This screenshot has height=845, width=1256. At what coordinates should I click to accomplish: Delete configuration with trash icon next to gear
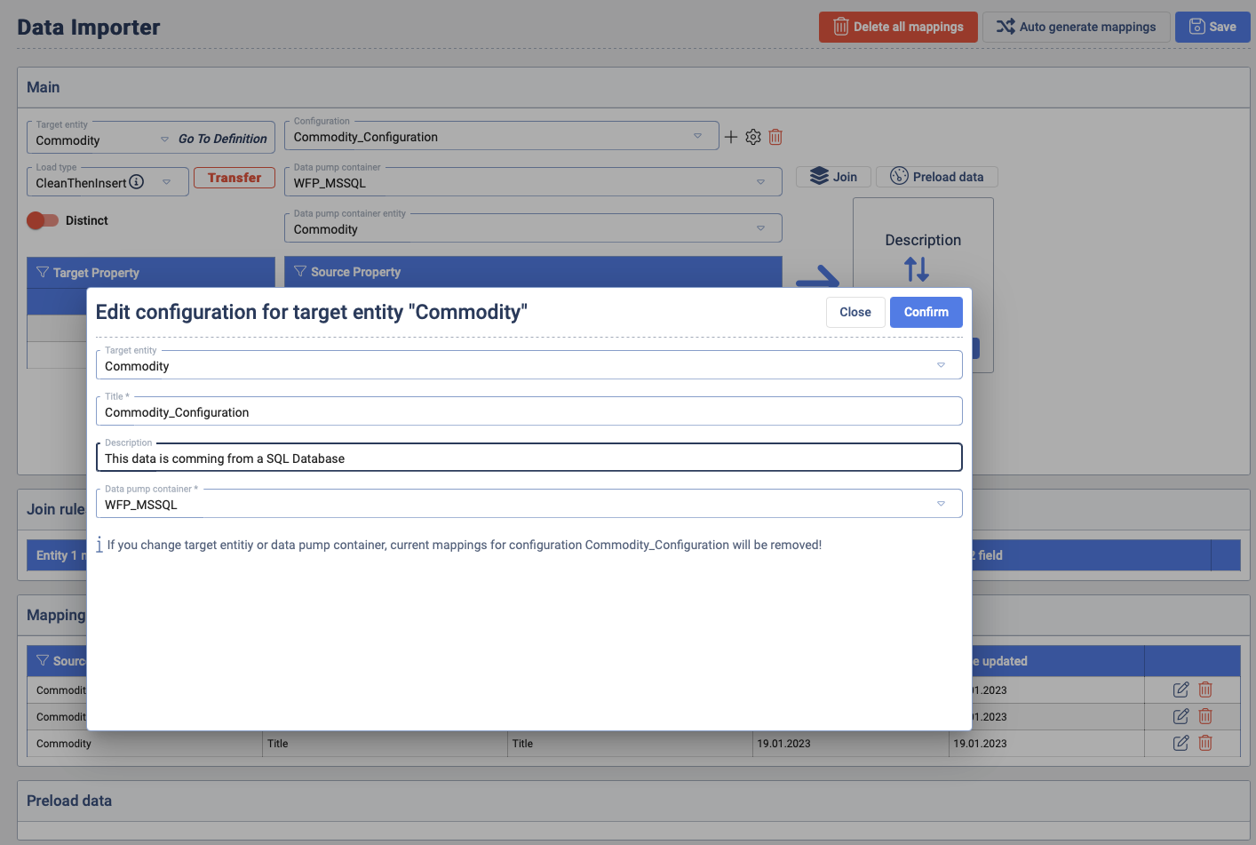pos(775,137)
